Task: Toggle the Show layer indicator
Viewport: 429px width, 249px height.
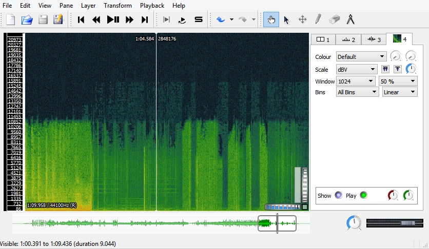Action: coord(338,195)
